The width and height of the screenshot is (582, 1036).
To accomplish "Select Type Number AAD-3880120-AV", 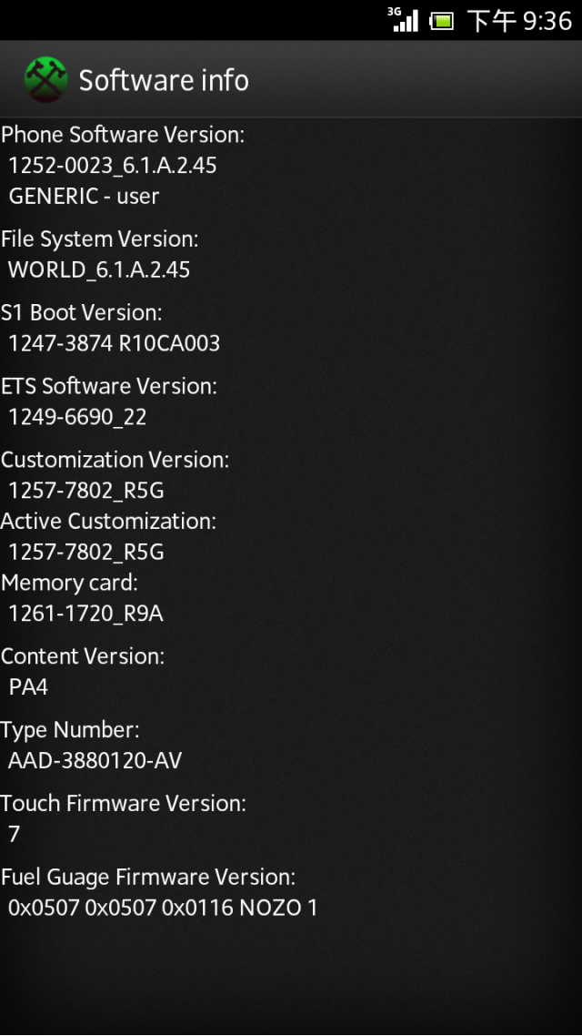I will pos(95,761).
